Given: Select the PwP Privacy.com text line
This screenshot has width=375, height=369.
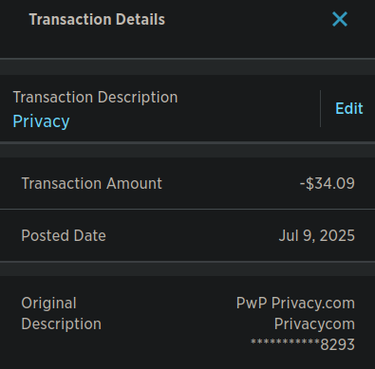Looking at the screenshot, I should click(x=295, y=303).
